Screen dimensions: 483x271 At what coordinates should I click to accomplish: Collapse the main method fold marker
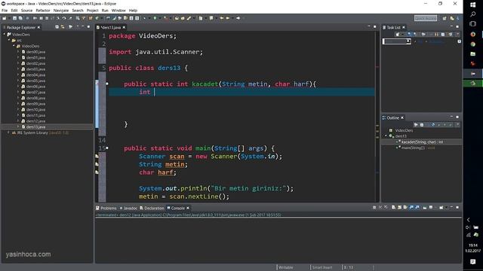coord(107,148)
